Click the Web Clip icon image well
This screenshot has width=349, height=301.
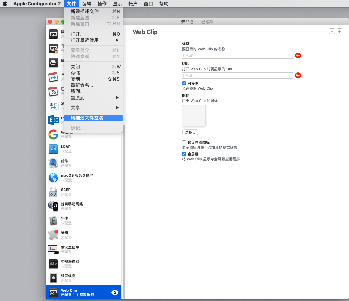click(194, 116)
